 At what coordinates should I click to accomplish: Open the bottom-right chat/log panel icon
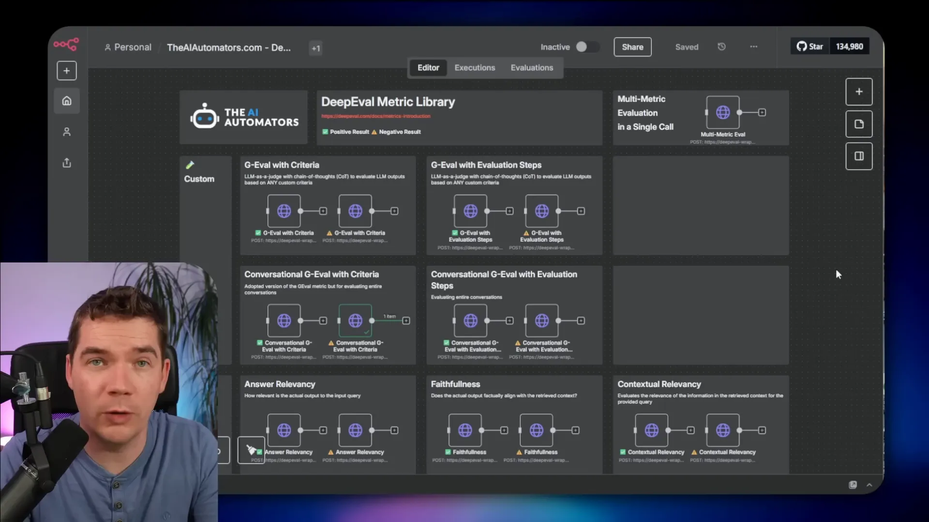coord(853,485)
